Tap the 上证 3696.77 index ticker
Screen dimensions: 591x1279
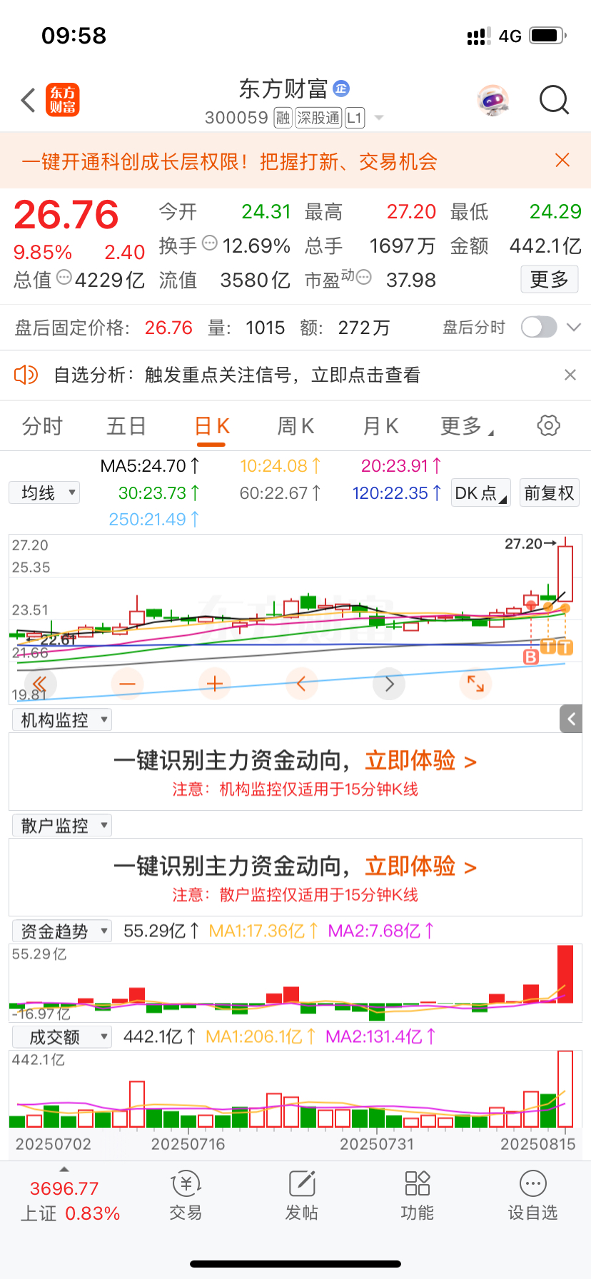70,1200
